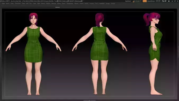
Task: Open the Render menu
Action: [x=76, y=3]
